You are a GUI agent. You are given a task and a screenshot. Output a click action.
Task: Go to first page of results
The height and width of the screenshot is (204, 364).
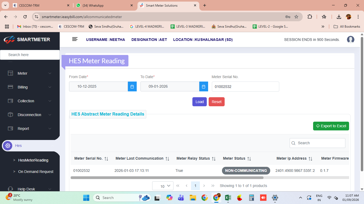point(178,186)
